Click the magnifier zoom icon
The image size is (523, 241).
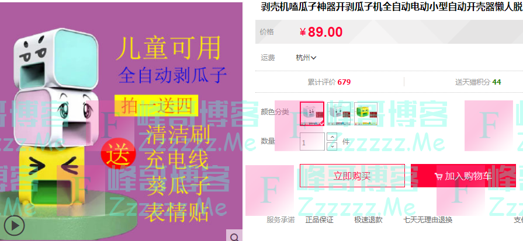click(x=234, y=236)
